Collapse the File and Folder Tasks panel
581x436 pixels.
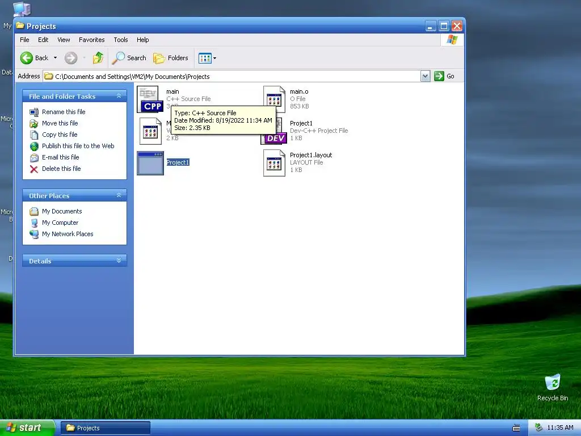pyautogui.click(x=119, y=96)
